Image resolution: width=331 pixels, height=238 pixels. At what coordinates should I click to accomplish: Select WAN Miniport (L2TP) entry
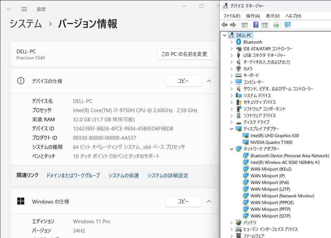(x=270, y=189)
